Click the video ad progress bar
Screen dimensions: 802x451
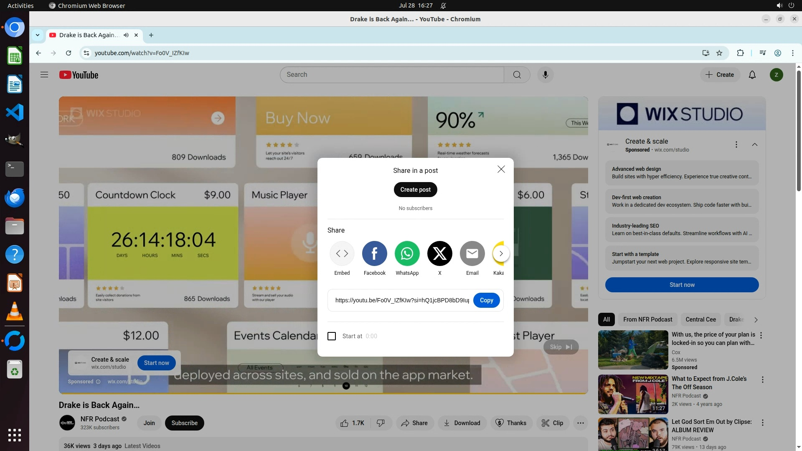pyautogui.click(x=323, y=393)
